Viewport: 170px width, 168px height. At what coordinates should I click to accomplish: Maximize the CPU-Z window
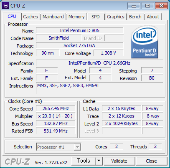(147, 6)
